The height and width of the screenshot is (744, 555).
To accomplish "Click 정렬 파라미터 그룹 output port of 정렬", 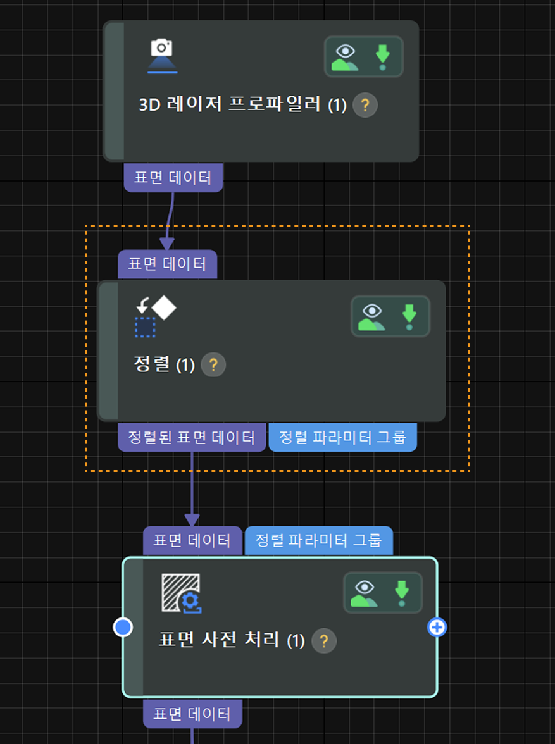I will point(343,438).
